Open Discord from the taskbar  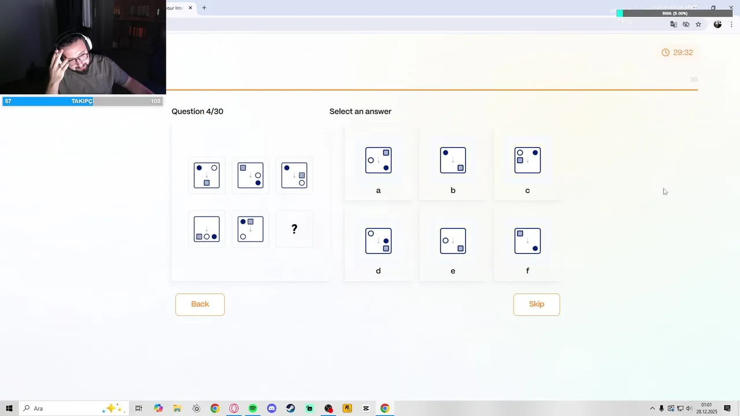tap(272, 408)
